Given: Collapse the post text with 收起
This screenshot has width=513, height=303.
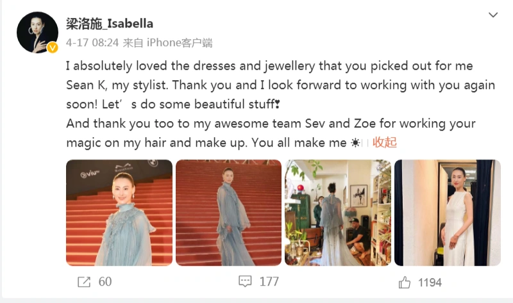Looking at the screenshot, I should [384, 142].
